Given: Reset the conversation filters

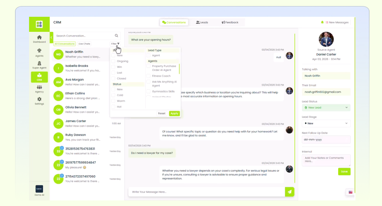Looking at the screenshot, I should [162, 113].
